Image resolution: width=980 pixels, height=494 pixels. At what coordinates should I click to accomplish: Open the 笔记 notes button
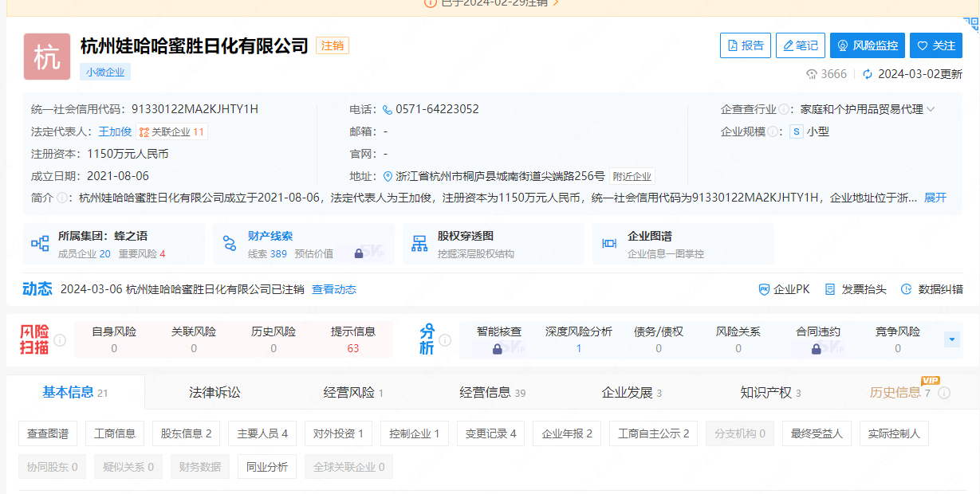[801, 45]
